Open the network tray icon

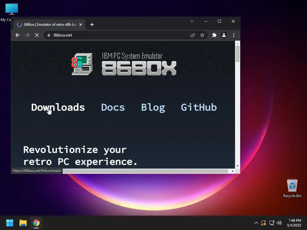(x=272, y=223)
